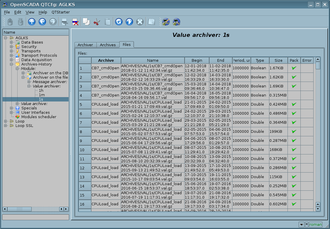Switch to the Archiver tab

click(x=85, y=45)
